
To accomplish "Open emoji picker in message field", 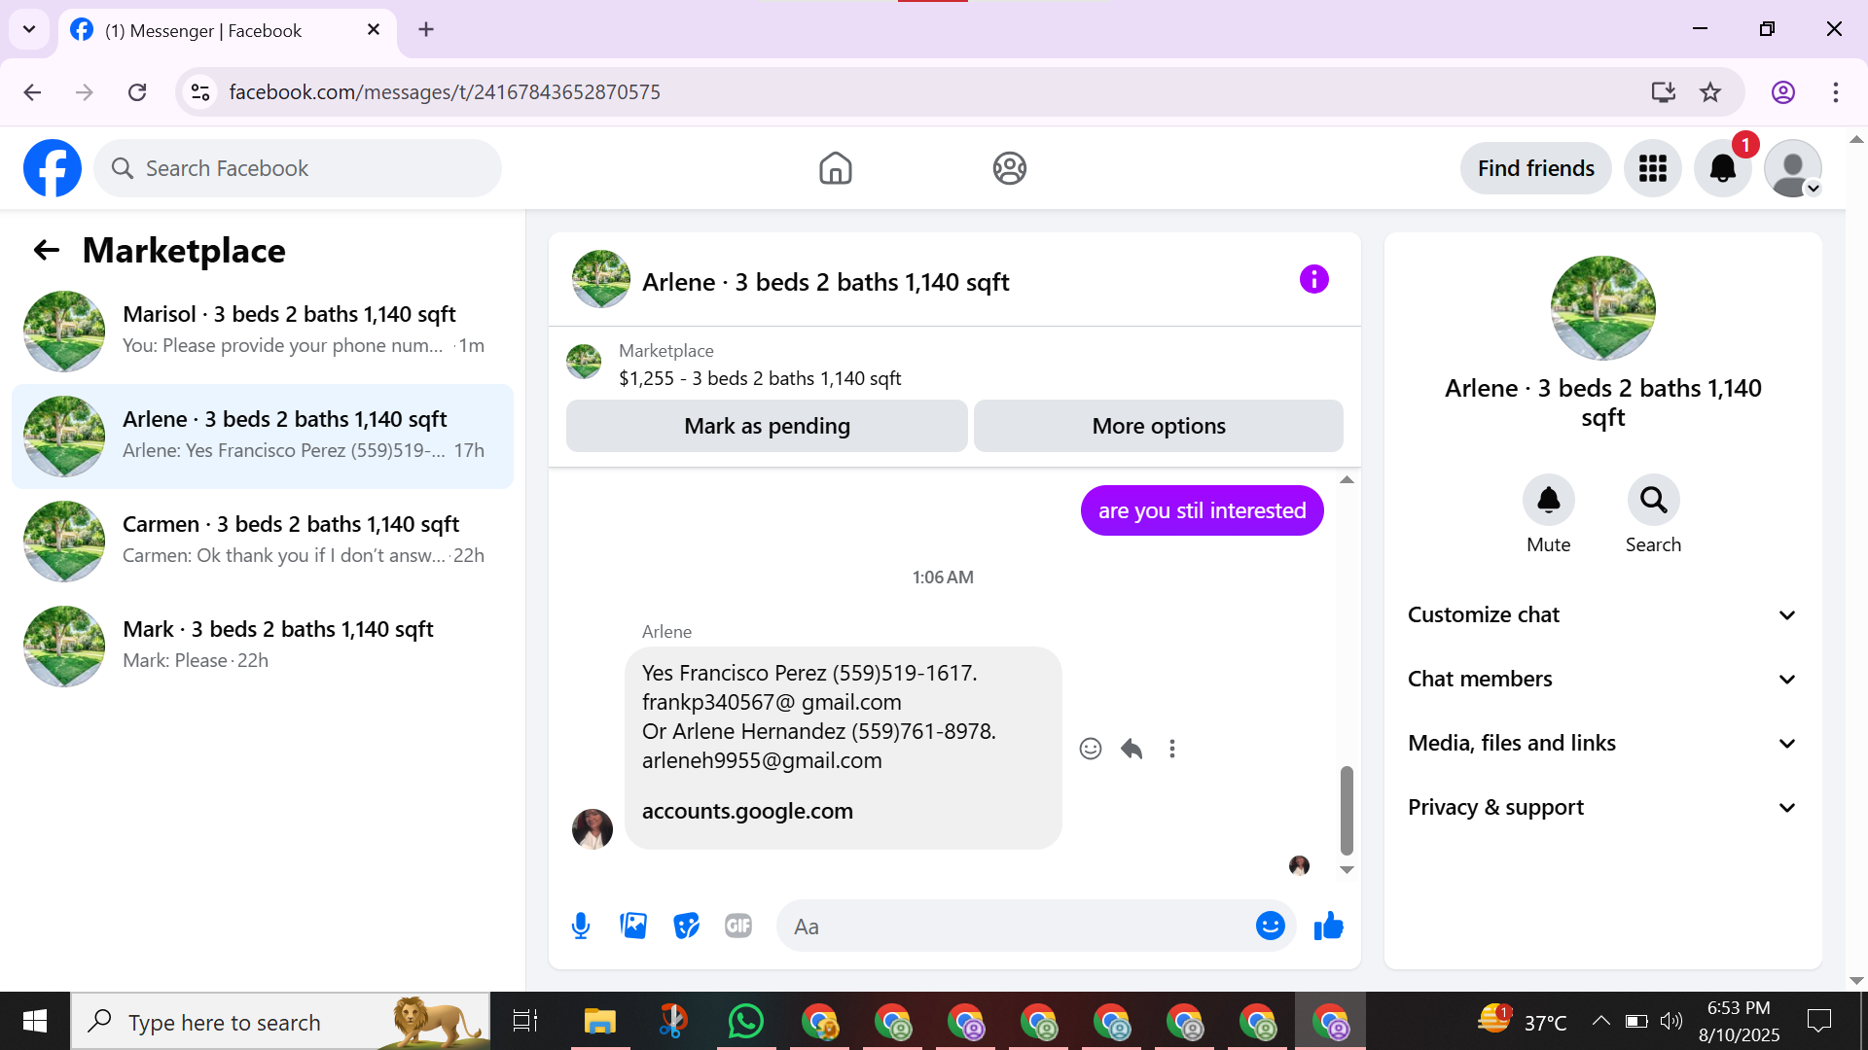I will 1270,926.
